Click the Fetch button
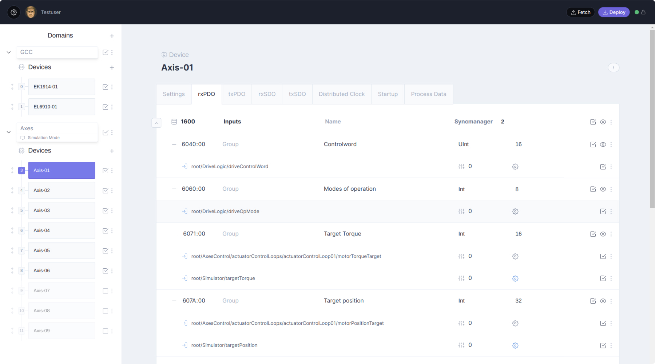Screen dimensions: 655x364 (x=580, y=12)
